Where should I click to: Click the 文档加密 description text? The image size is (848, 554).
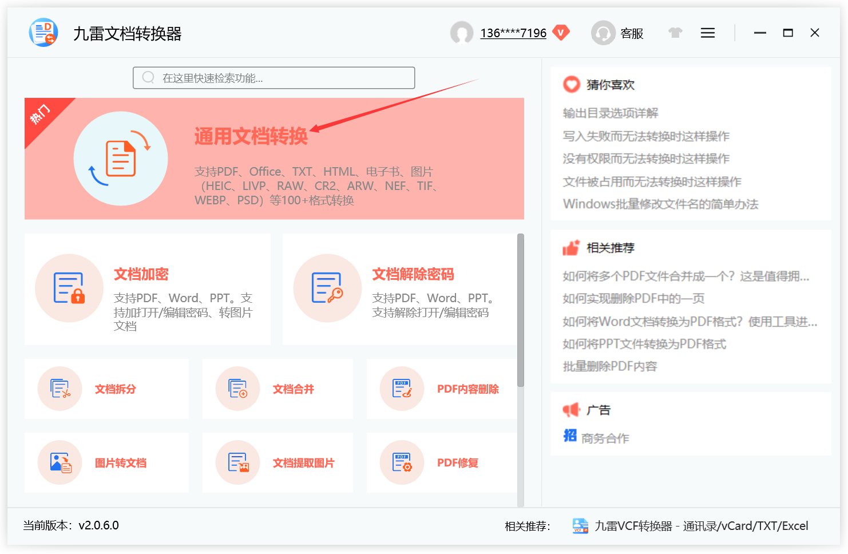coord(183,312)
